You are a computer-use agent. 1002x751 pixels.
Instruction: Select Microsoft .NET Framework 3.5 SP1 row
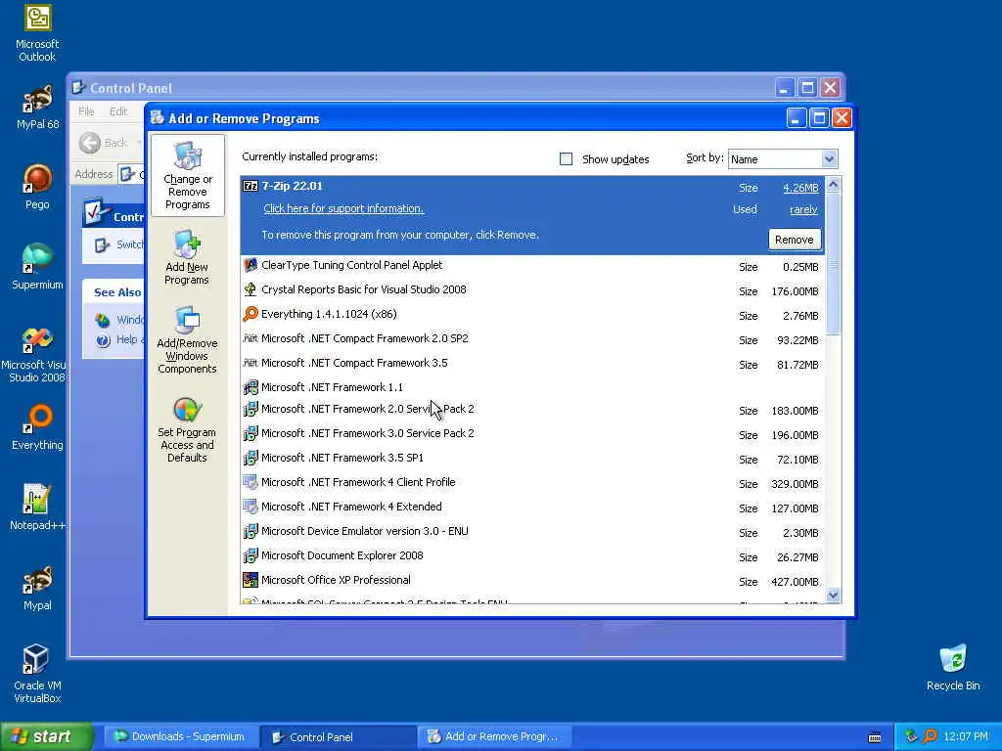click(x=533, y=459)
